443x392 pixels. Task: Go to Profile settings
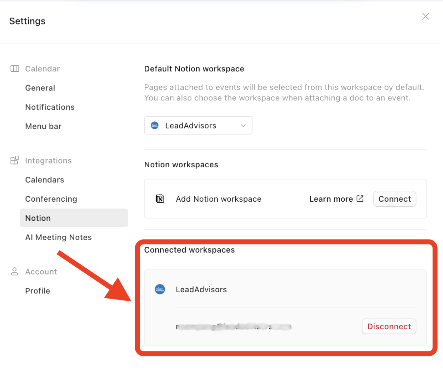38,291
